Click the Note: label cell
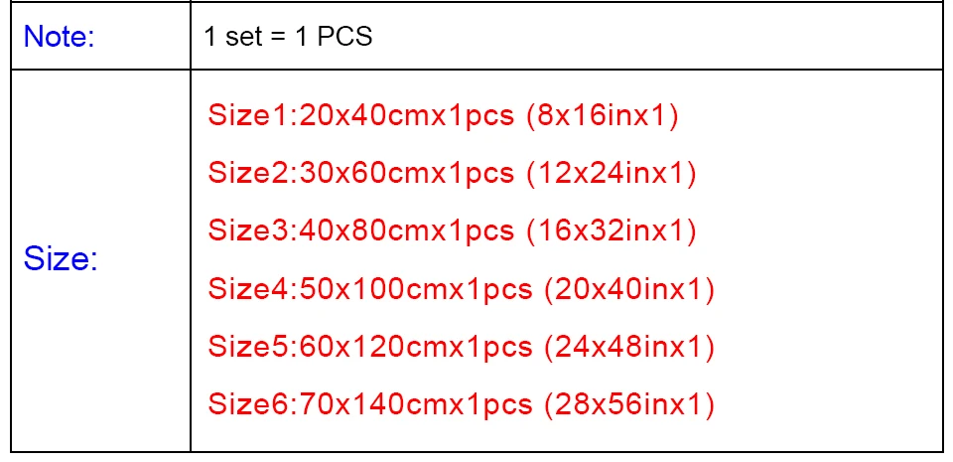This screenshot has height=462, width=953. click(x=100, y=37)
